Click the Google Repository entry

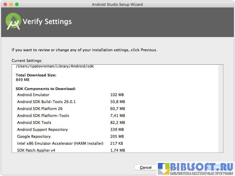(x=34, y=136)
